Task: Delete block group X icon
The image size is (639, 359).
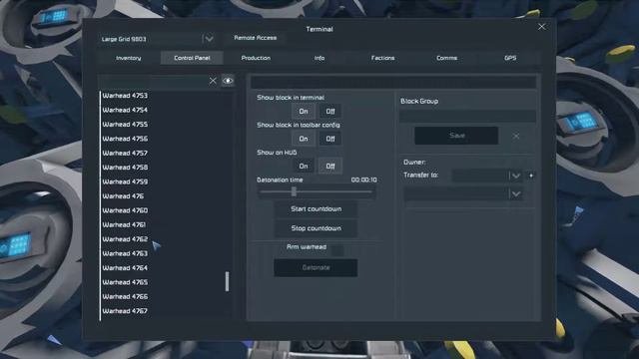Action: pyautogui.click(x=516, y=136)
